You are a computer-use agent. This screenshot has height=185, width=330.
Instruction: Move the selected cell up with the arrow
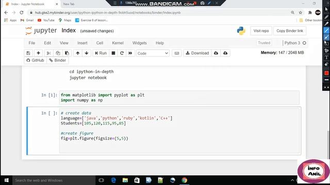coord(78,53)
